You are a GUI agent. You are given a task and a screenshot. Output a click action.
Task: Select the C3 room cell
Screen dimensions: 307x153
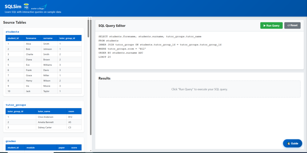point(74,128)
